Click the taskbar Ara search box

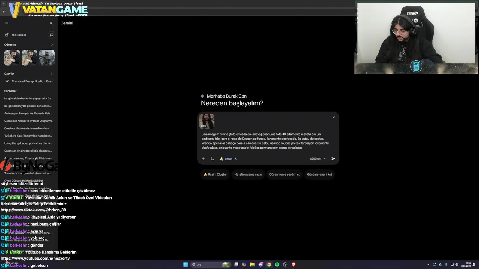tap(211, 265)
